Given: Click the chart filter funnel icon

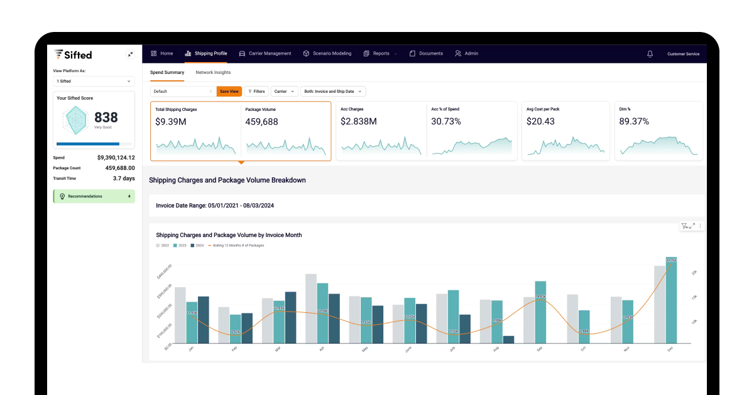Looking at the screenshot, I should pos(684,226).
